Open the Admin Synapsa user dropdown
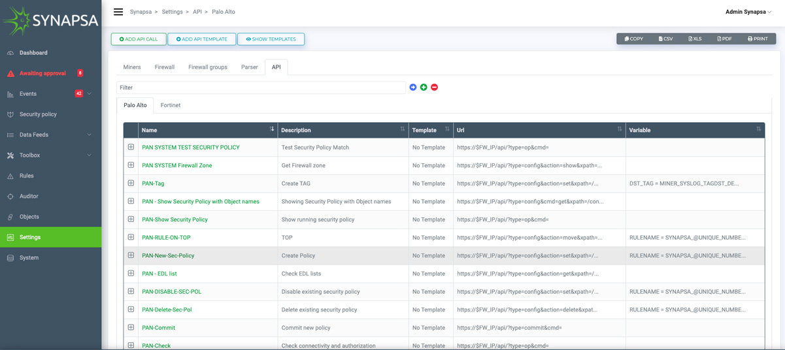 point(748,12)
